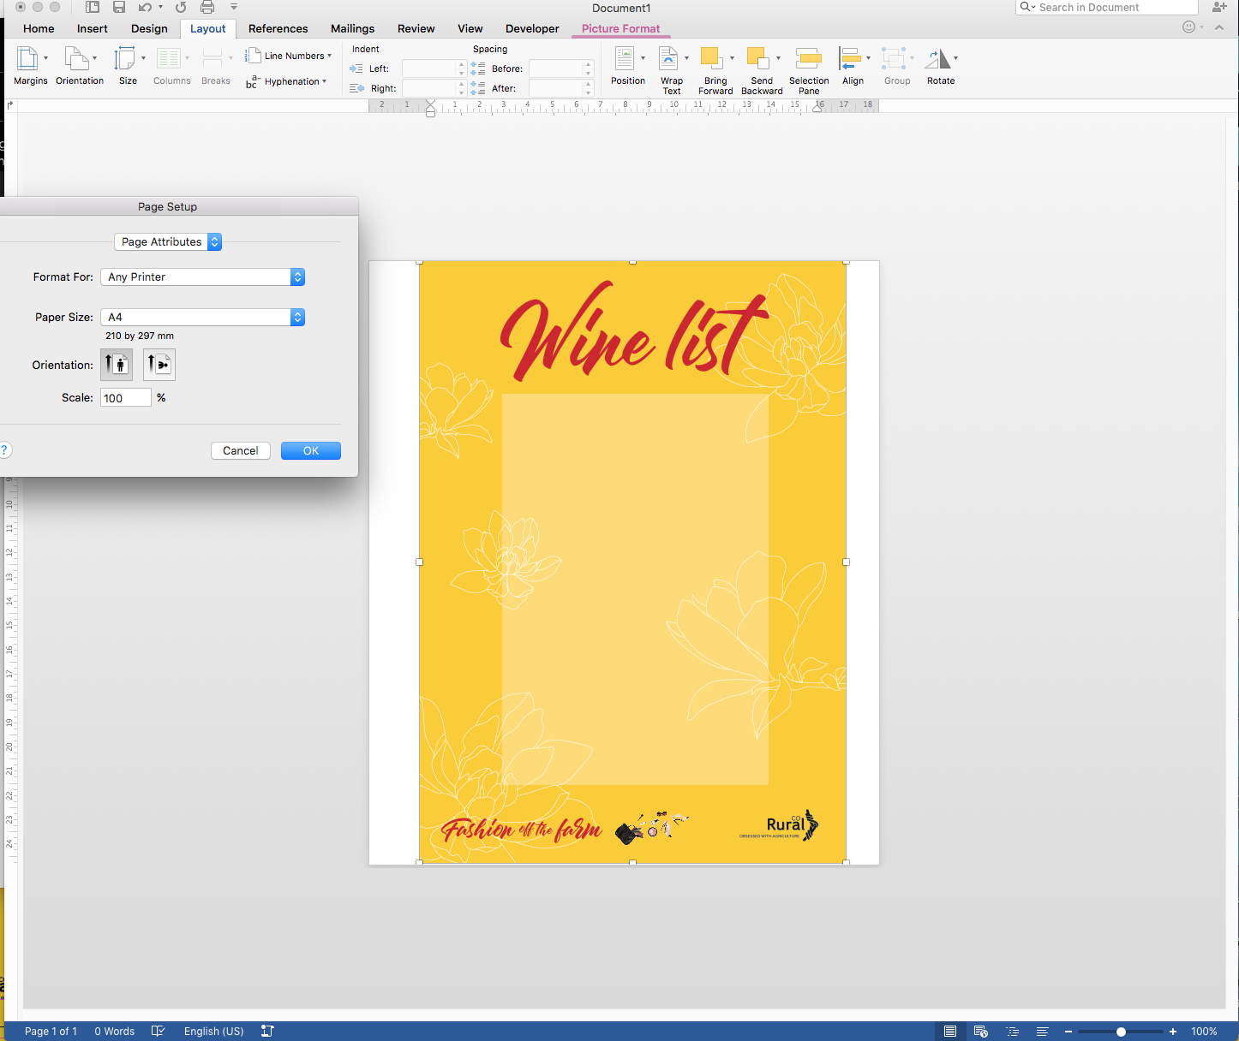Select portrait orientation in Page Setup

coord(117,364)
